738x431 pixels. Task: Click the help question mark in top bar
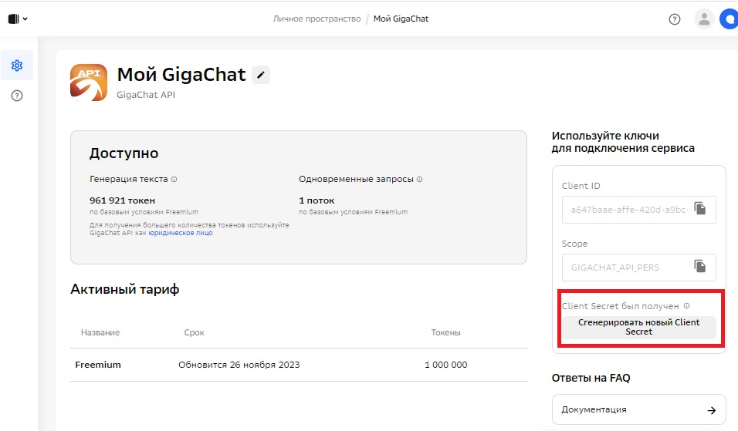pos(674,19)
